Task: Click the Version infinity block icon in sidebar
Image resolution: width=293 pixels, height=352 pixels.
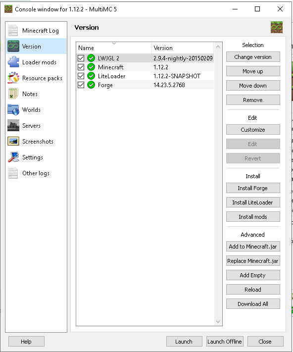Action: (x=13, y=46)
